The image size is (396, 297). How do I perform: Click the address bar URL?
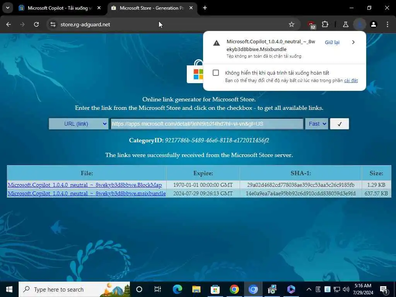point(85,24)
